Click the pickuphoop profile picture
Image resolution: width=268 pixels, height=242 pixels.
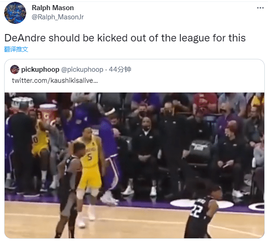tap(15, 69)
